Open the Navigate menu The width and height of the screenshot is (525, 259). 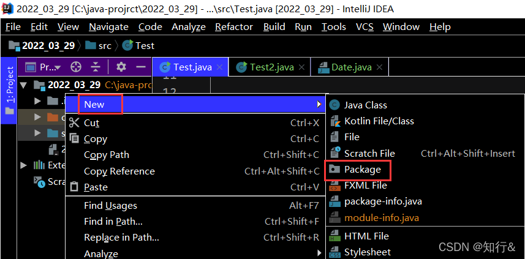tap(109, 27)
